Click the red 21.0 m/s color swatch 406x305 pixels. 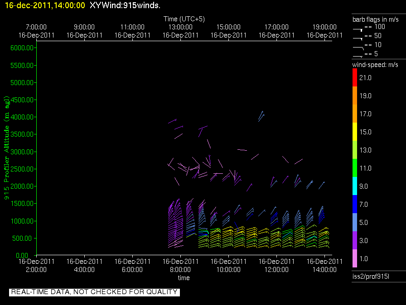355,77
